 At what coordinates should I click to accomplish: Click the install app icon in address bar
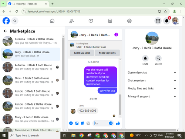tap(159, 11)
